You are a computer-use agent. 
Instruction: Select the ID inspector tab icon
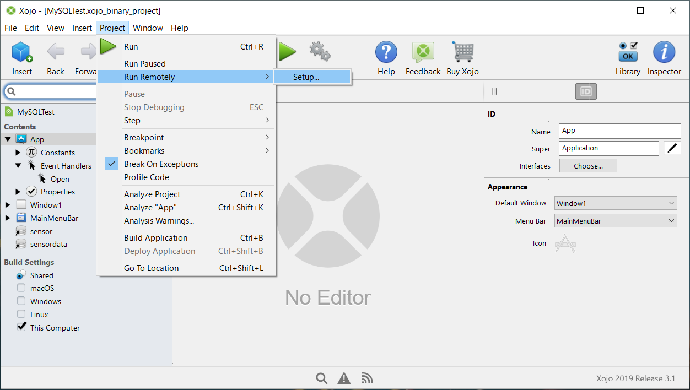coord(586,92)
